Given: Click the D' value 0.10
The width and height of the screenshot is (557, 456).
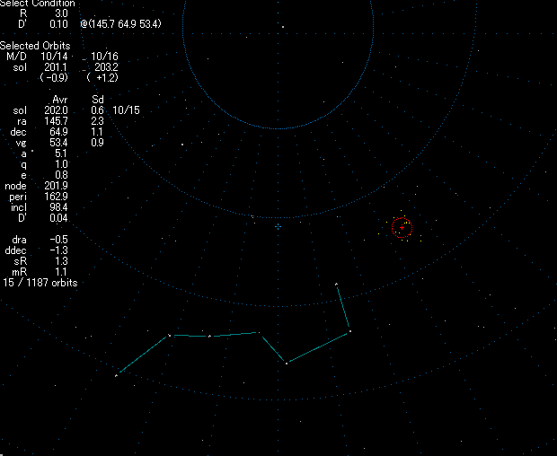Looking at the screenshot, I should tap(59, 24).
